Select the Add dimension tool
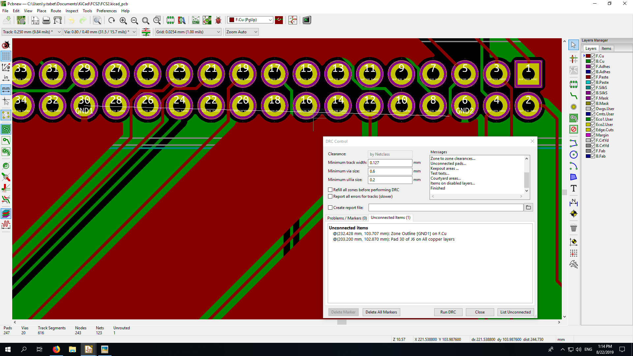 [573, 202]
